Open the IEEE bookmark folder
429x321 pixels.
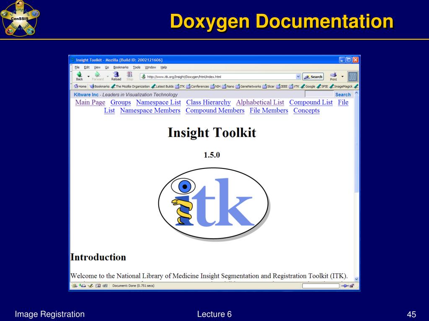click(282, 86)
